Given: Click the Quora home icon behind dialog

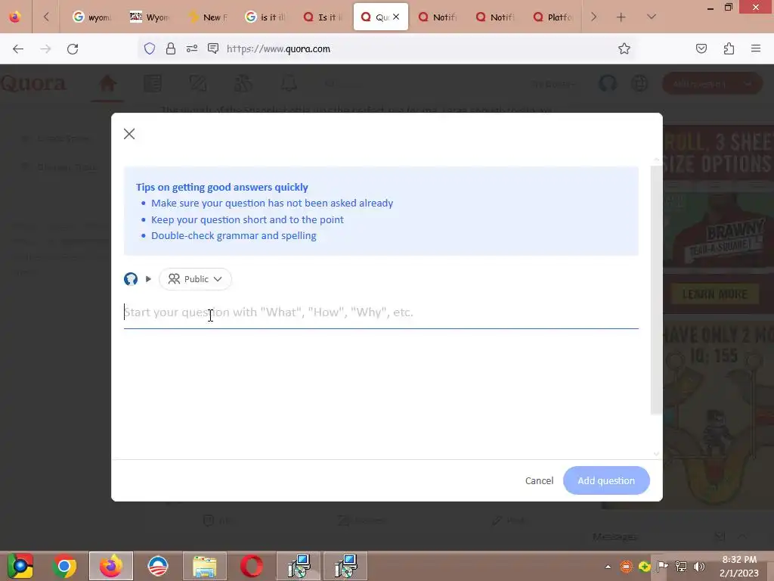Looking at the screenshot, I should tap(107, 84).
